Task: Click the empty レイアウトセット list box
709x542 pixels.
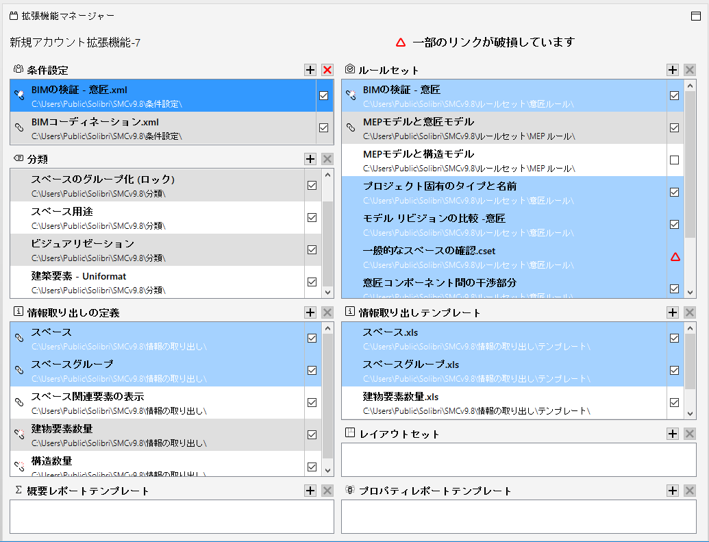Action: pos(519,460)
